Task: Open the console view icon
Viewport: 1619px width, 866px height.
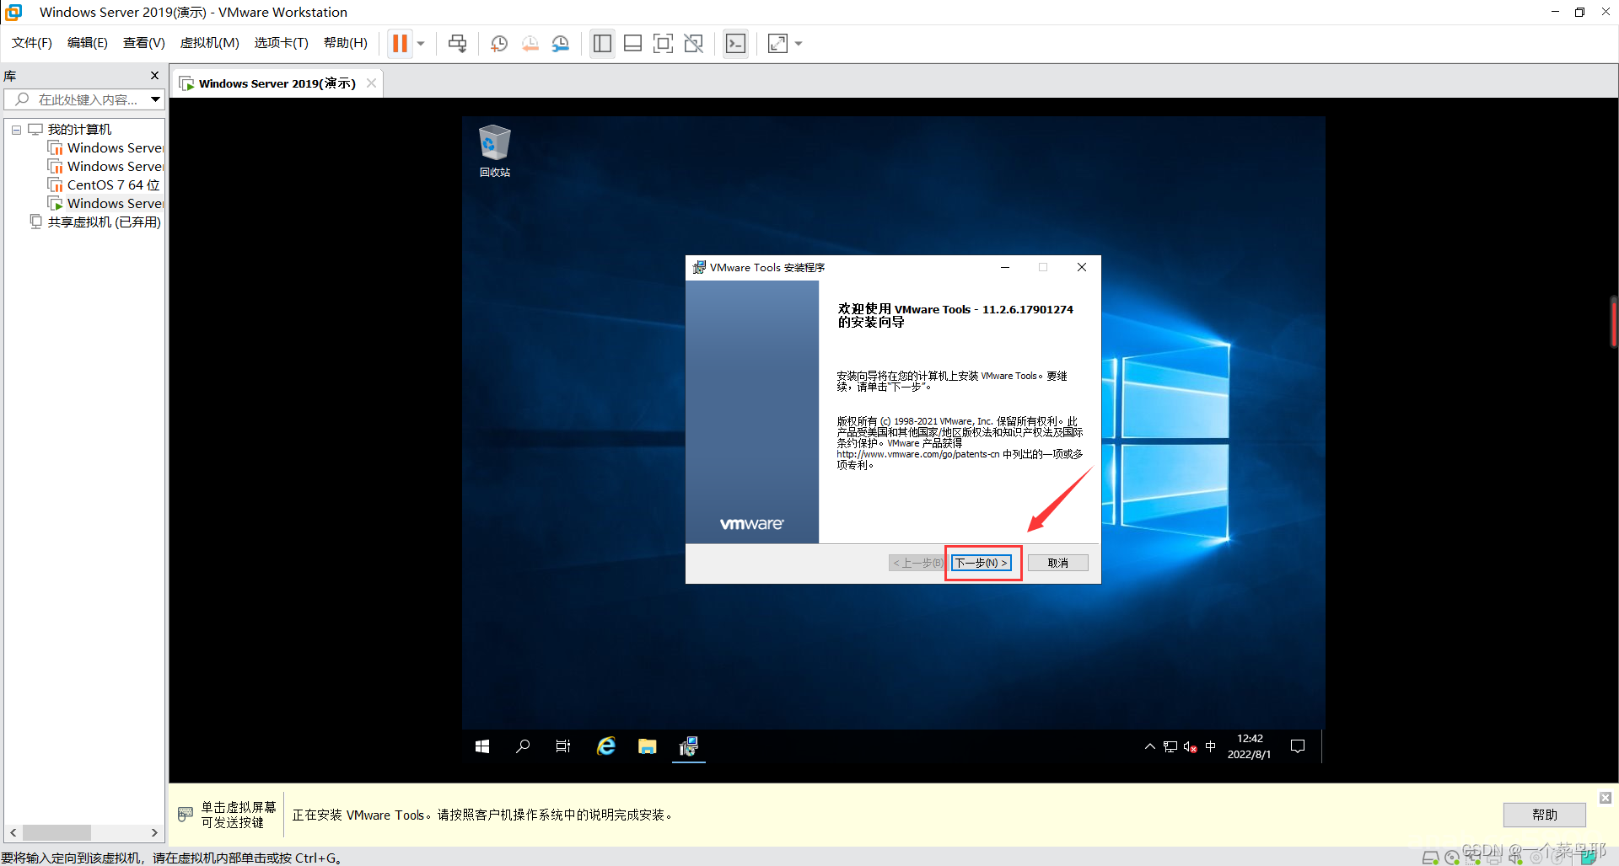Action: [x=735, y=43]
